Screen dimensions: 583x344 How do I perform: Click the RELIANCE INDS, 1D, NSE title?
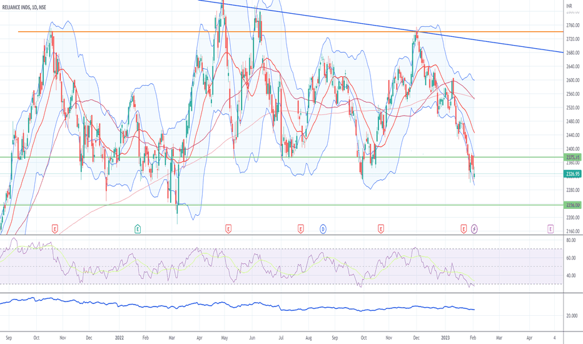[x=24, y=7]
